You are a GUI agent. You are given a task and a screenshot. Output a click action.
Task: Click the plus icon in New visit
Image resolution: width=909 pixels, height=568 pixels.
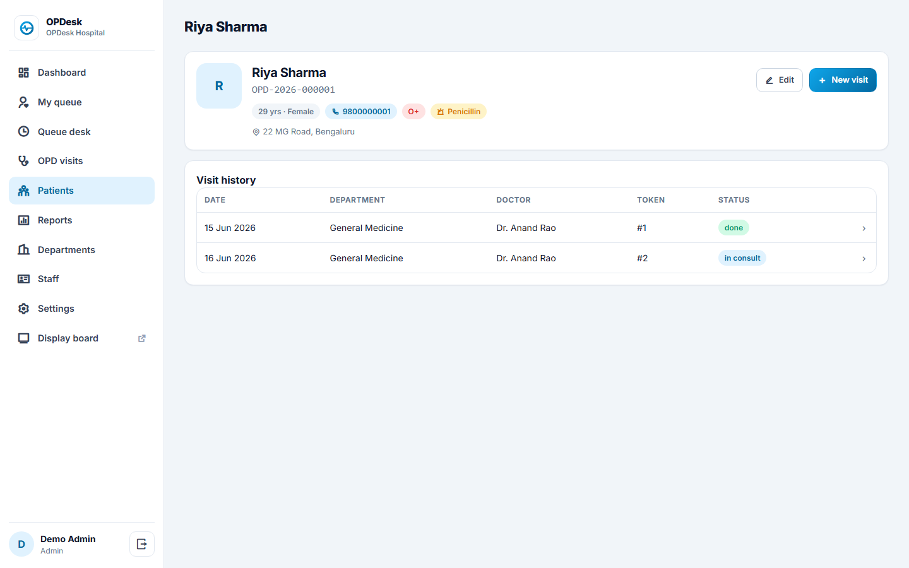[822, 80]
